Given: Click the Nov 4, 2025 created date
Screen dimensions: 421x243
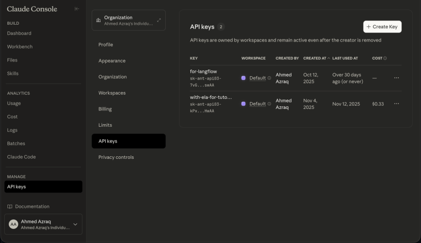Looking at the screenshot, I should coord(310,104).
